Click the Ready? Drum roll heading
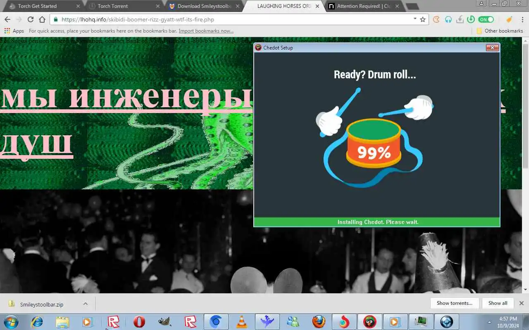The width and height of the screenshot is (529, 330). [x=375, y=74]
